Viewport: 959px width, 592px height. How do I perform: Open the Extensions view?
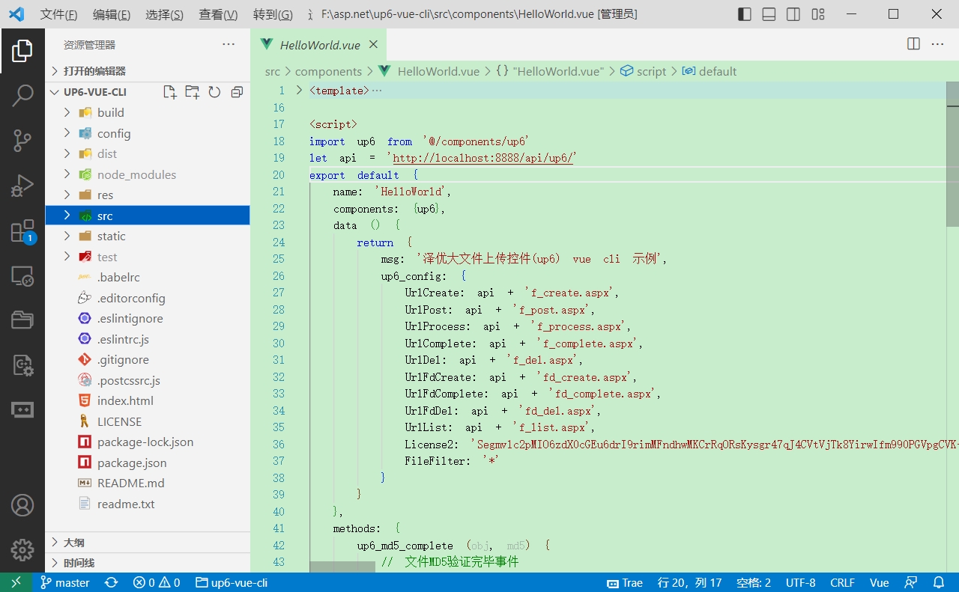click(22, 231)
